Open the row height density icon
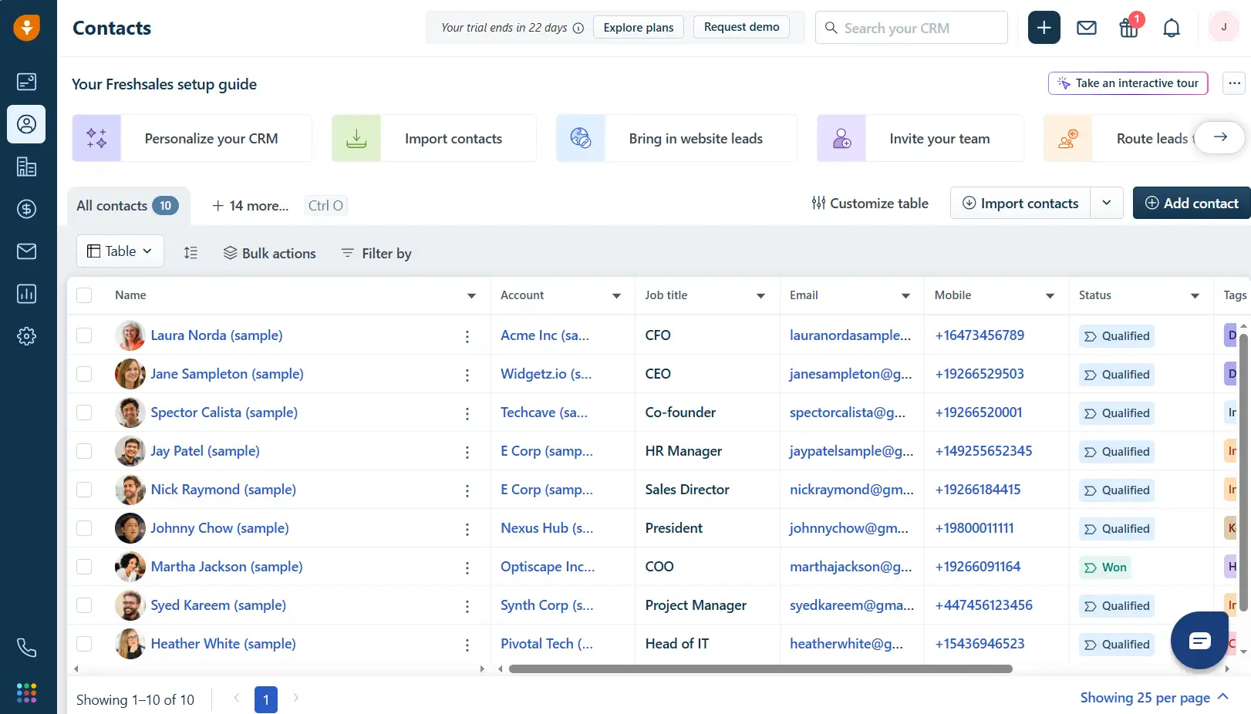 click(191, 252)
